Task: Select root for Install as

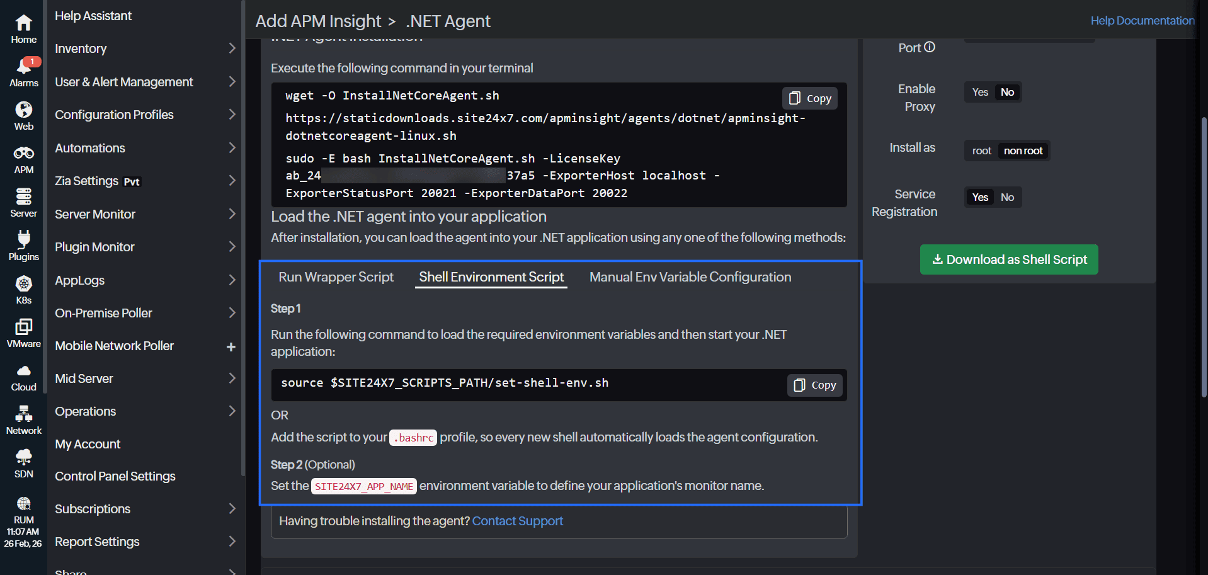Action: click(x=981, y=151)
